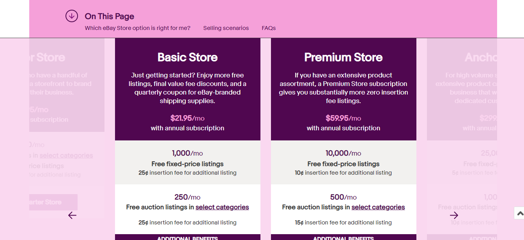The width and height of the screenshot is (524, 240).
Task: Open "Which eBay Store option is right for me?"
Action: point(138,28)
